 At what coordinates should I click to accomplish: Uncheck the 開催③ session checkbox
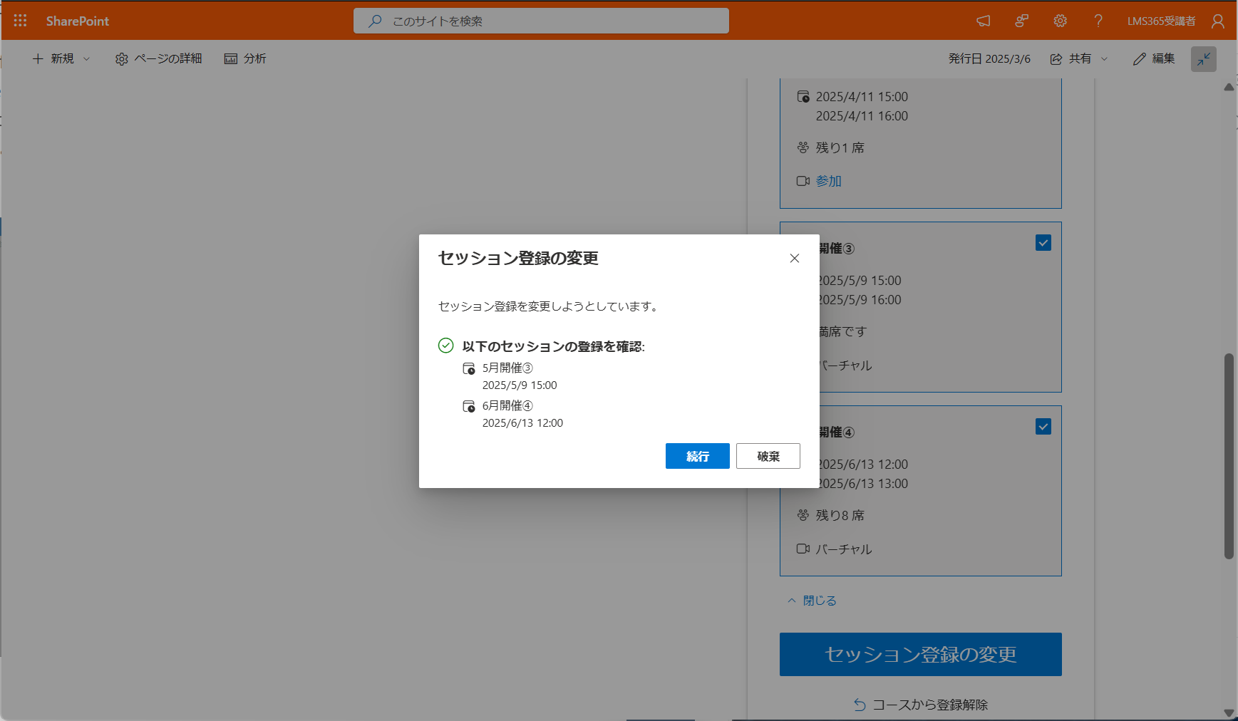tap(1043, 243)
